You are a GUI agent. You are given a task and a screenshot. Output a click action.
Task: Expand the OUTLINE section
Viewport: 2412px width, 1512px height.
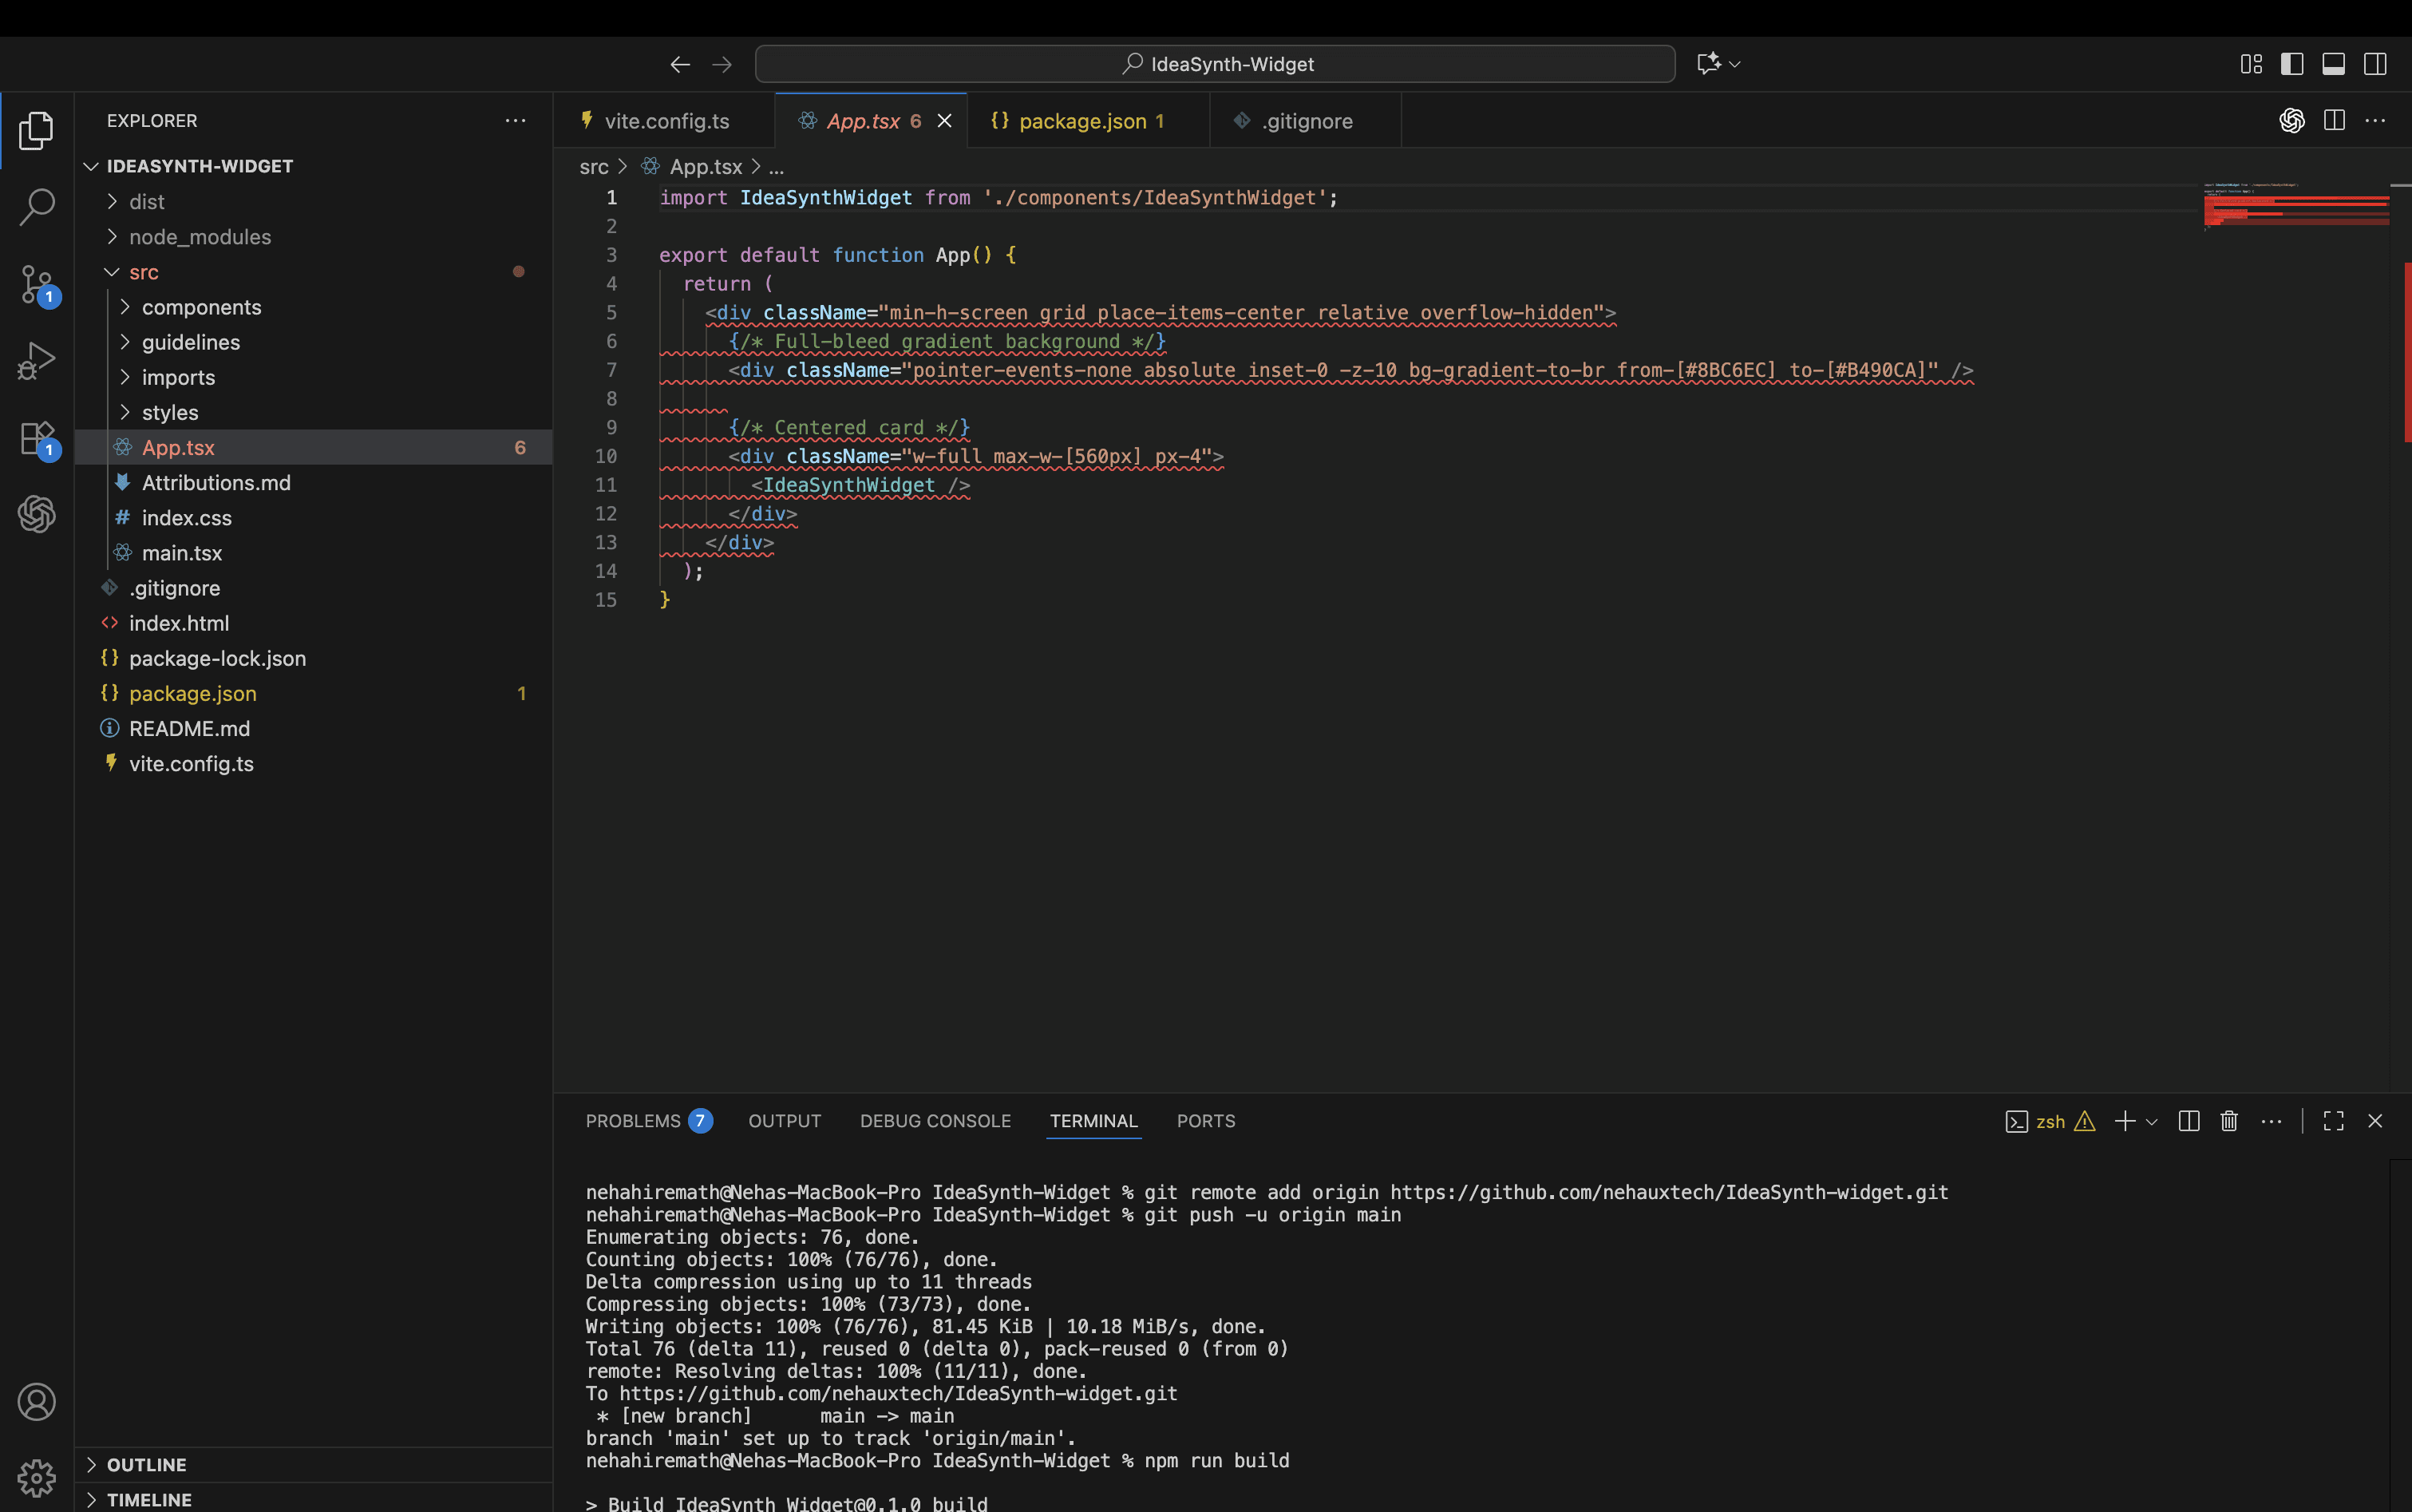pos(146,1464)
